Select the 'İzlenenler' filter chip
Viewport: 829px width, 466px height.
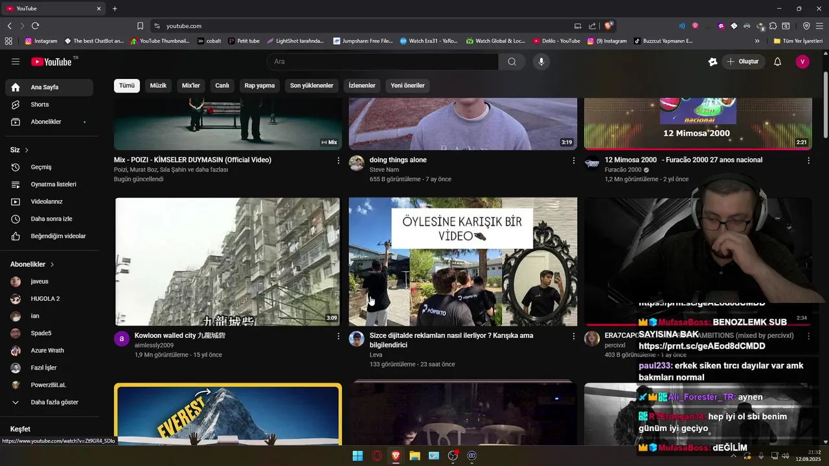362,85
